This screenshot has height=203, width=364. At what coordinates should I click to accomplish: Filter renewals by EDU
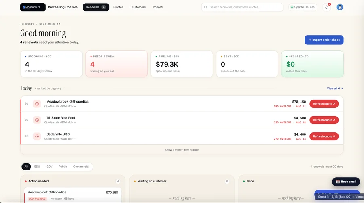coord(37,167)
